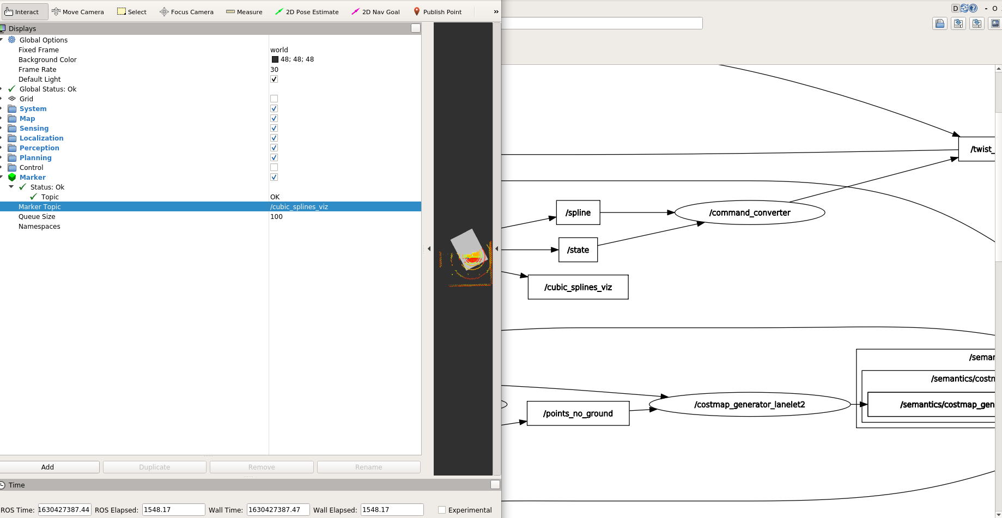Save the graph as an image
1002x518 pixels.
pyautogui.click(x=995, y=23)
